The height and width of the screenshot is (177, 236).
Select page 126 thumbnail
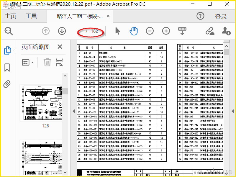[x=41, y=103]
